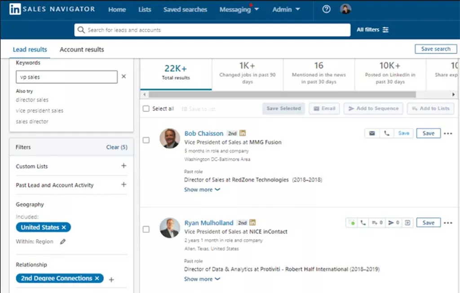Viewport: 460px width, 293px height.
Task: Open the three-dot menu on Bob Chaisson's row
Action: (x=448, y=133)
